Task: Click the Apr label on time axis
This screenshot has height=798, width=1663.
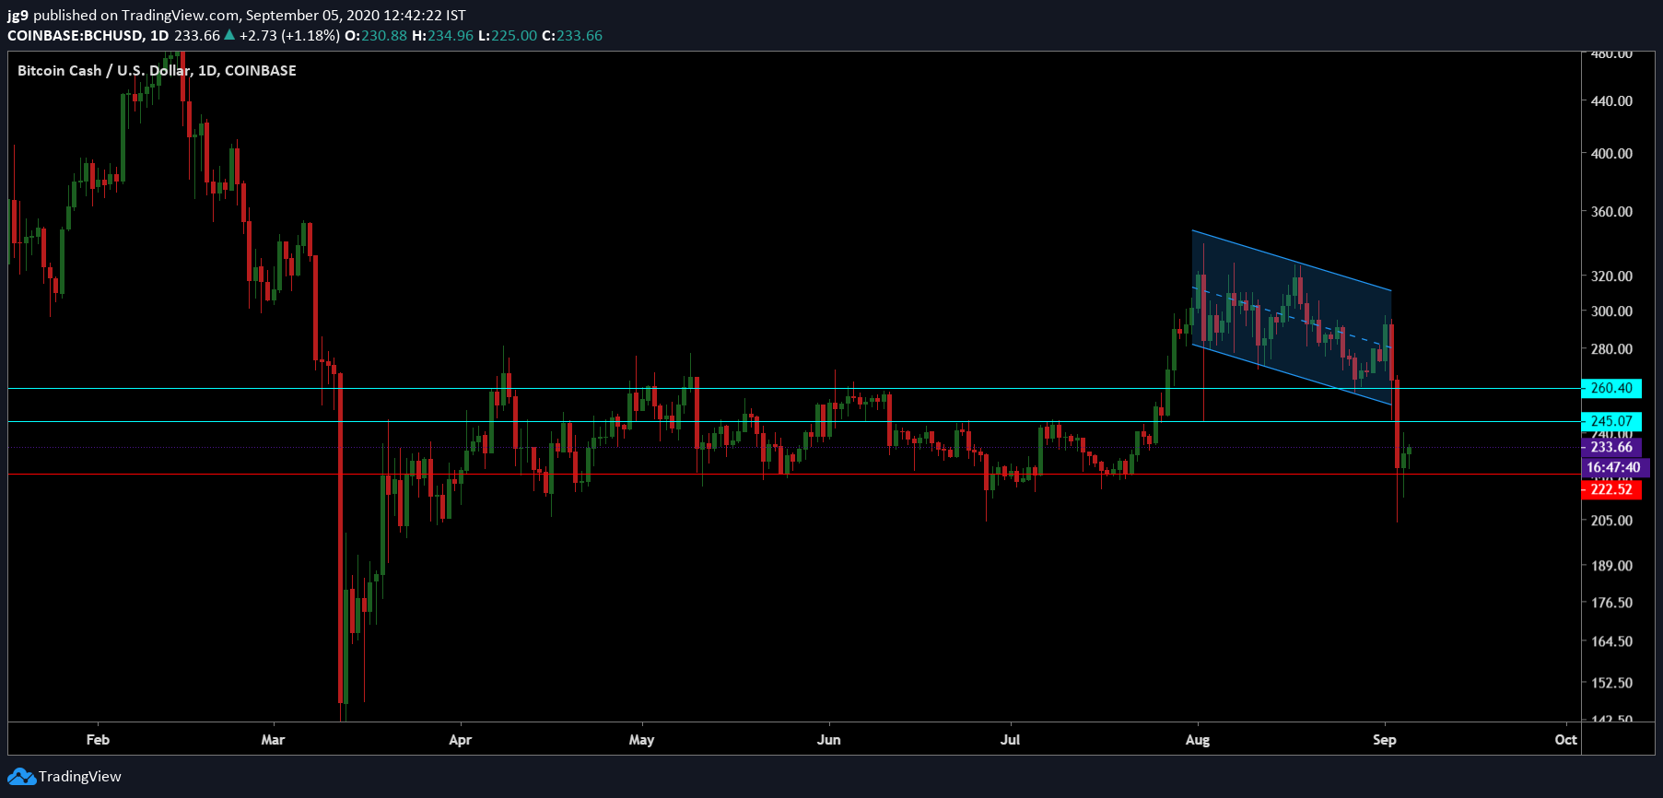Action: coord(460,740)
